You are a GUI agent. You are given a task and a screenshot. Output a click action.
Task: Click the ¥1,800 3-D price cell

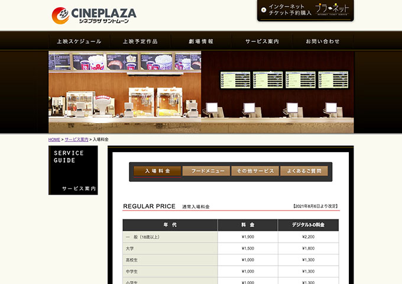coord(309,248)
